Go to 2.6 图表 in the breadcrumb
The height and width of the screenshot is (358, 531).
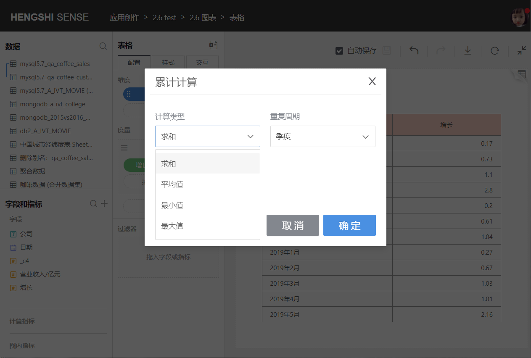coord(203,17)
